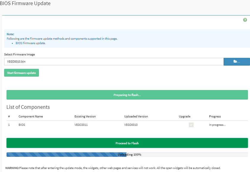Click the Preparing to flash status bar
The image size is (250, 172).
pos(127,95)
